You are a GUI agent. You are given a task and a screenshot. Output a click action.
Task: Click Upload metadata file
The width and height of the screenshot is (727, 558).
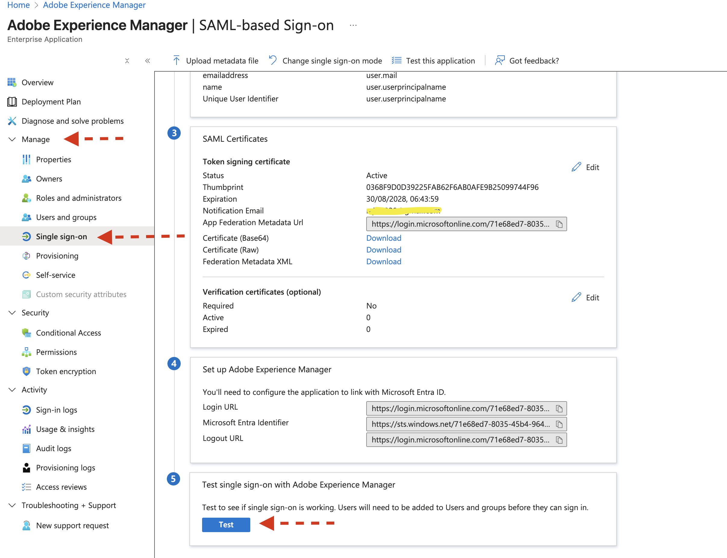tap(215, 61)
